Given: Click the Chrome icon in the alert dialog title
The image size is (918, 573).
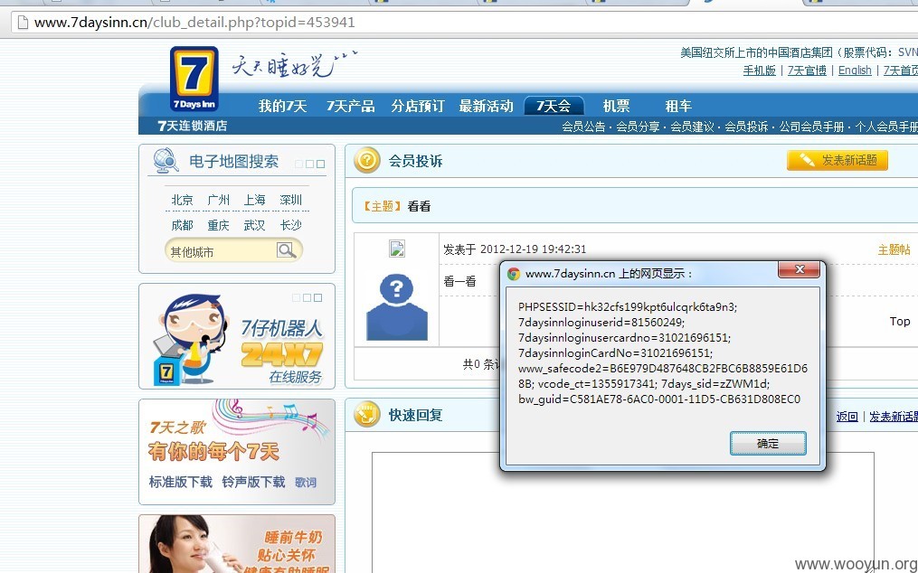Looking at the screenshot, I should 514,274.
